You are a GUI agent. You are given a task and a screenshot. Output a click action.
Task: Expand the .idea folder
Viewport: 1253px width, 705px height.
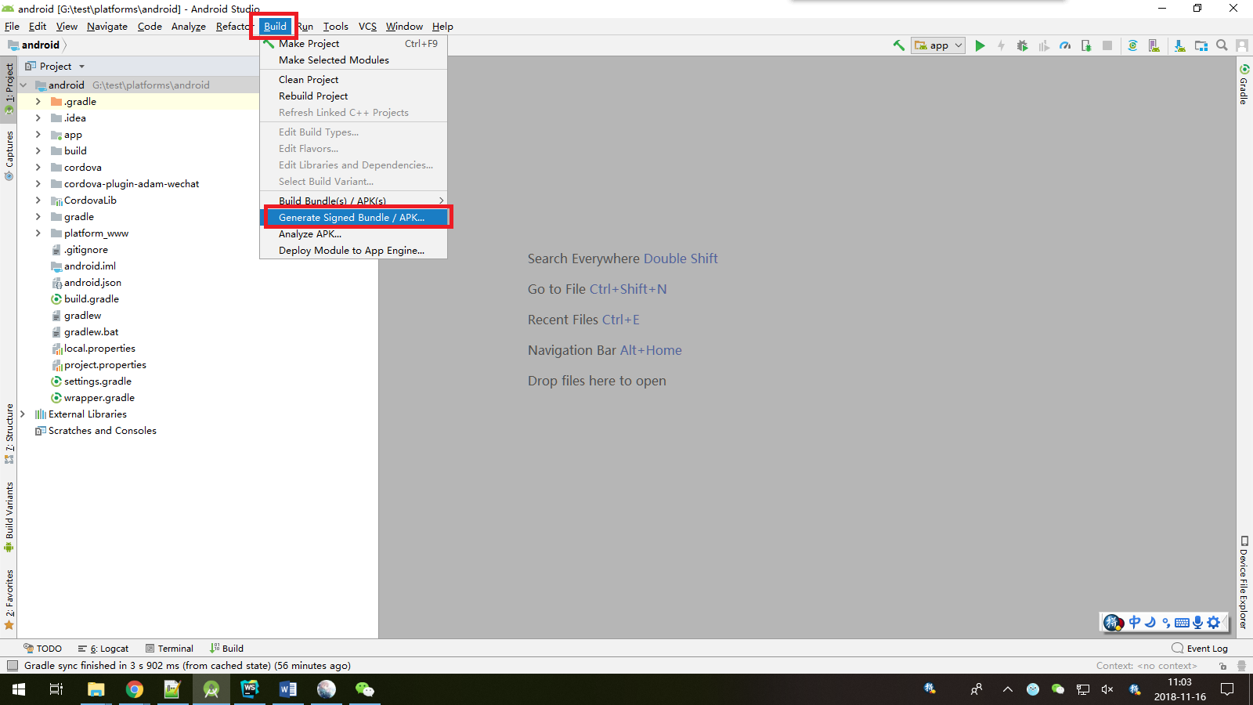38,118
